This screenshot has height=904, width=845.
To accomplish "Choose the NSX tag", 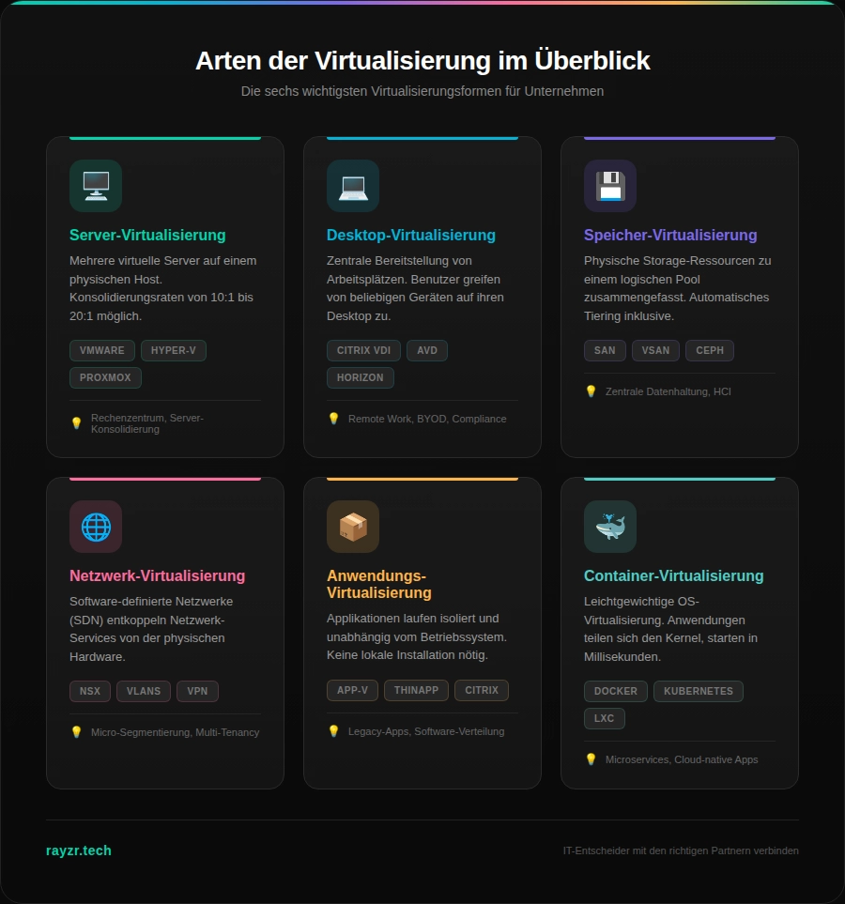I will tap(90, 691).
